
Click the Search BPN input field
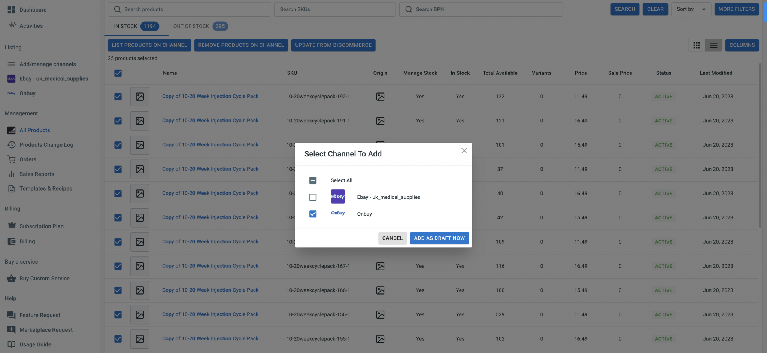480,9
